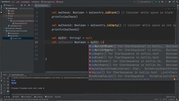Collapse com.touhidapps.helloWorld package
This screenshot has width=179, height=101.
click(x=9, y=21)
